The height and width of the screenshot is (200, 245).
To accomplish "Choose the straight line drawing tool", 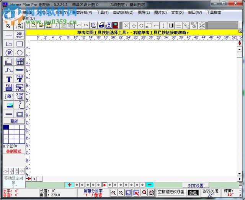I will pos(8,35).
